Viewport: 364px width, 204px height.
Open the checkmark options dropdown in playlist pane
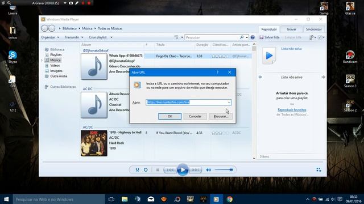pyautogui.click(x=321, y=37)
